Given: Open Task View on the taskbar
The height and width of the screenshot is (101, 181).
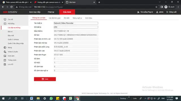Looking at the screenshot, I should click(x=22, y=98).
